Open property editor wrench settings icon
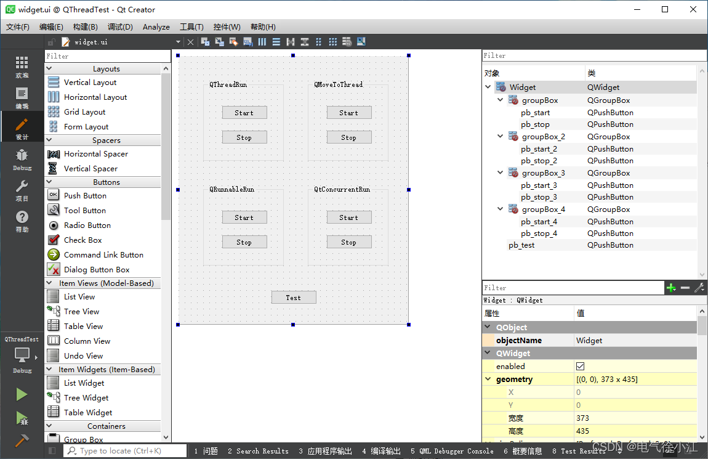 [699, 288]
